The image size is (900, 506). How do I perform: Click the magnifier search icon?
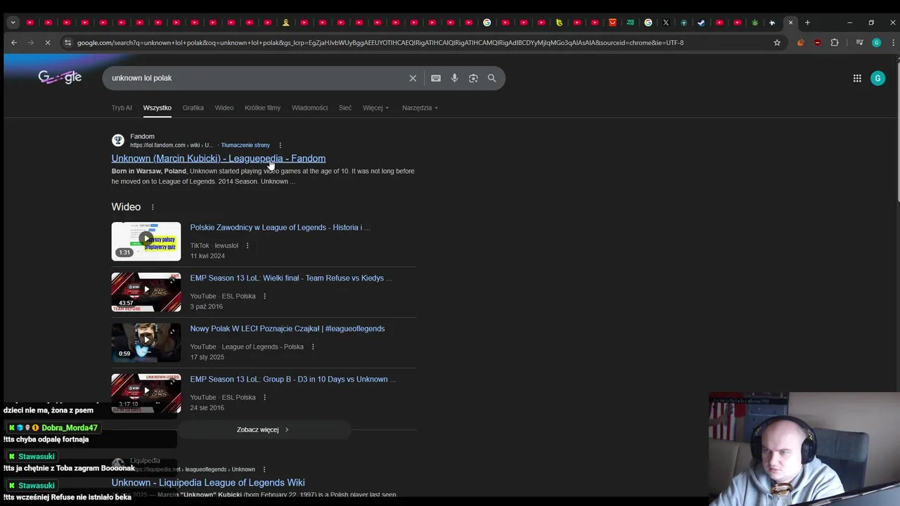click(x=492, y=78)
